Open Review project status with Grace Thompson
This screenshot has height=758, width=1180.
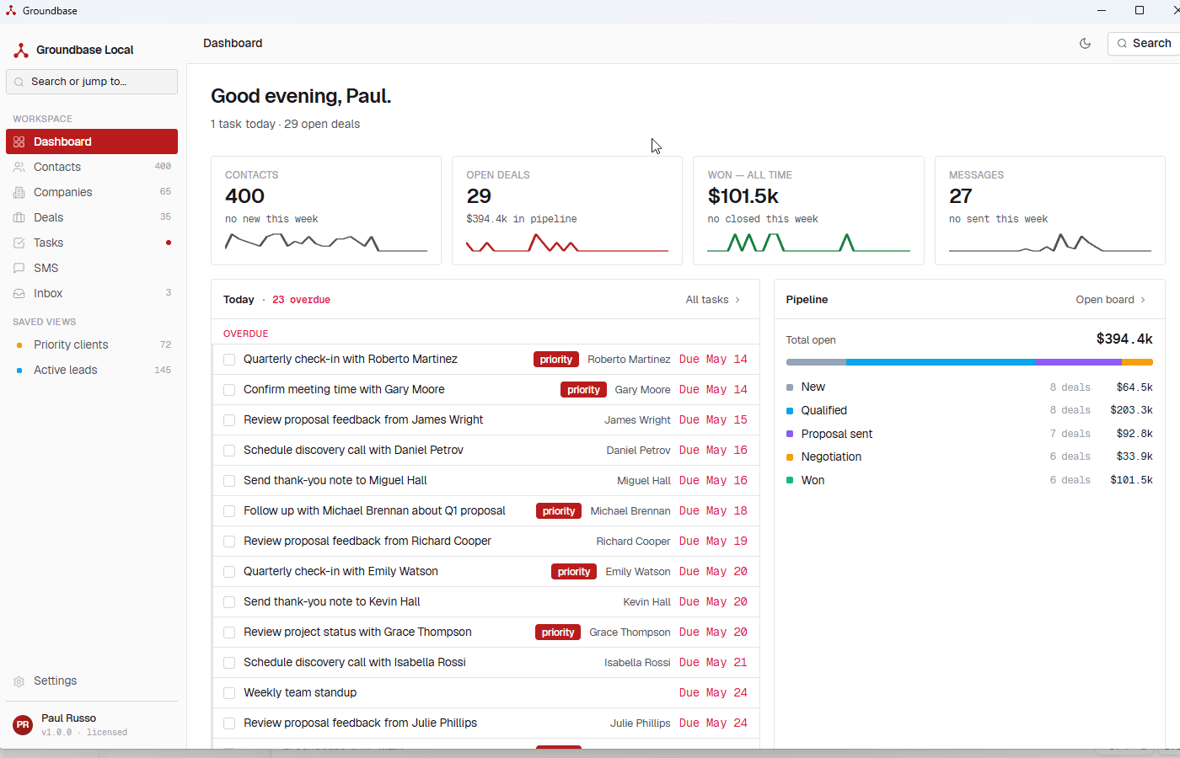tap(357, 633)
